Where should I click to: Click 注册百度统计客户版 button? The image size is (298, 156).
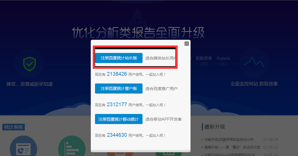[119, 88]
